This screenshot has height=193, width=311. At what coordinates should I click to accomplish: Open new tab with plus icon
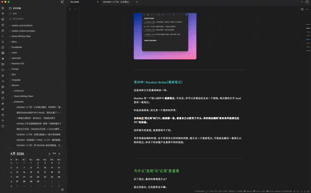click(137, 2)
